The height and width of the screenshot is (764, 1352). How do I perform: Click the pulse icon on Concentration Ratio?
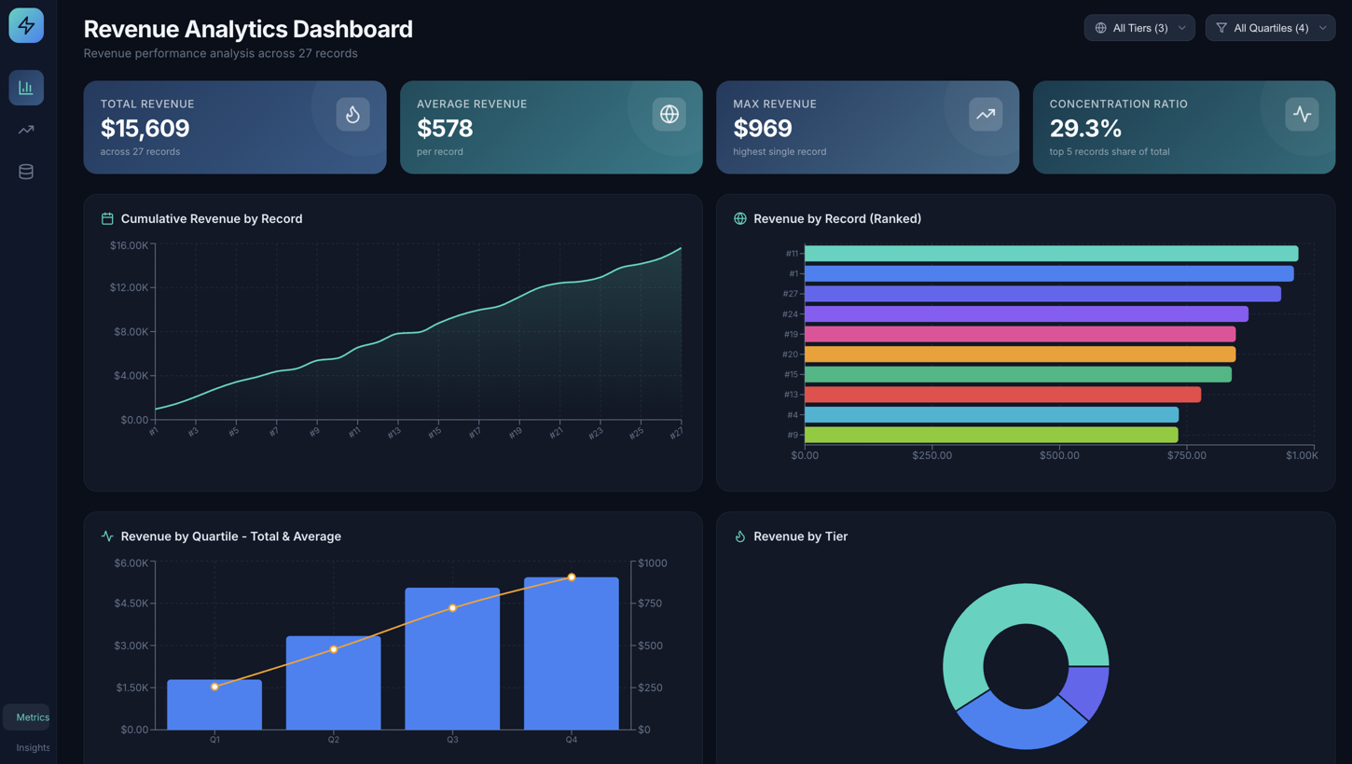(x=1302, y=115)
